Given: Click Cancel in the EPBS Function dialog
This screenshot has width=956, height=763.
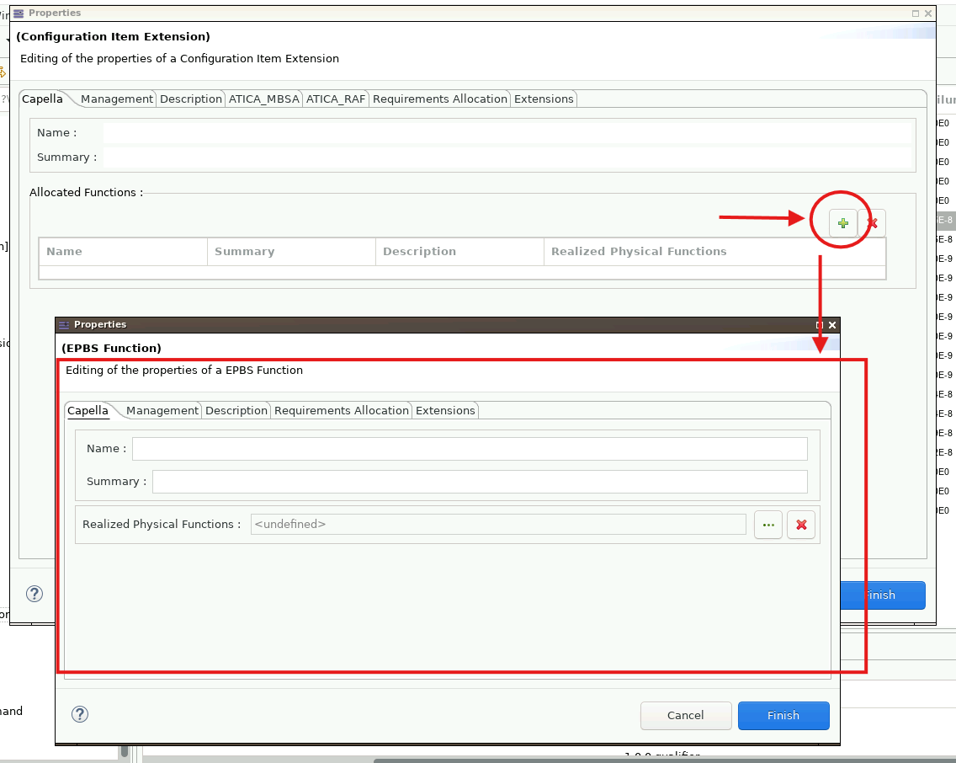Looking at the screenshot, I should pos(685,716).
